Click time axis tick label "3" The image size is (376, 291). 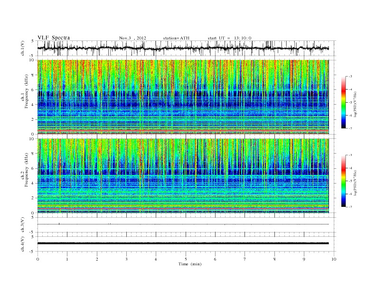126,259
